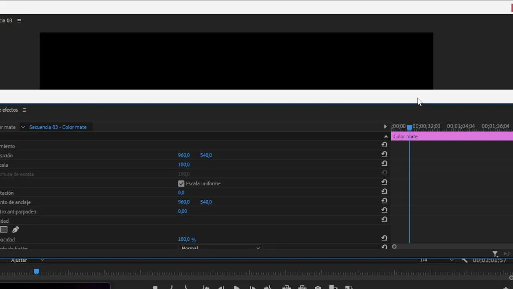513x289 pixels.
Task: Create a rectangle mask for opacity
Action: tap(4, 230)
